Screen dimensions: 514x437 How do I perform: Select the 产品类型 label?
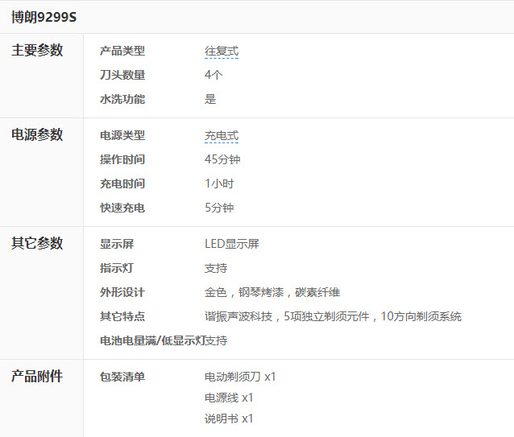(x=122, y=51)
